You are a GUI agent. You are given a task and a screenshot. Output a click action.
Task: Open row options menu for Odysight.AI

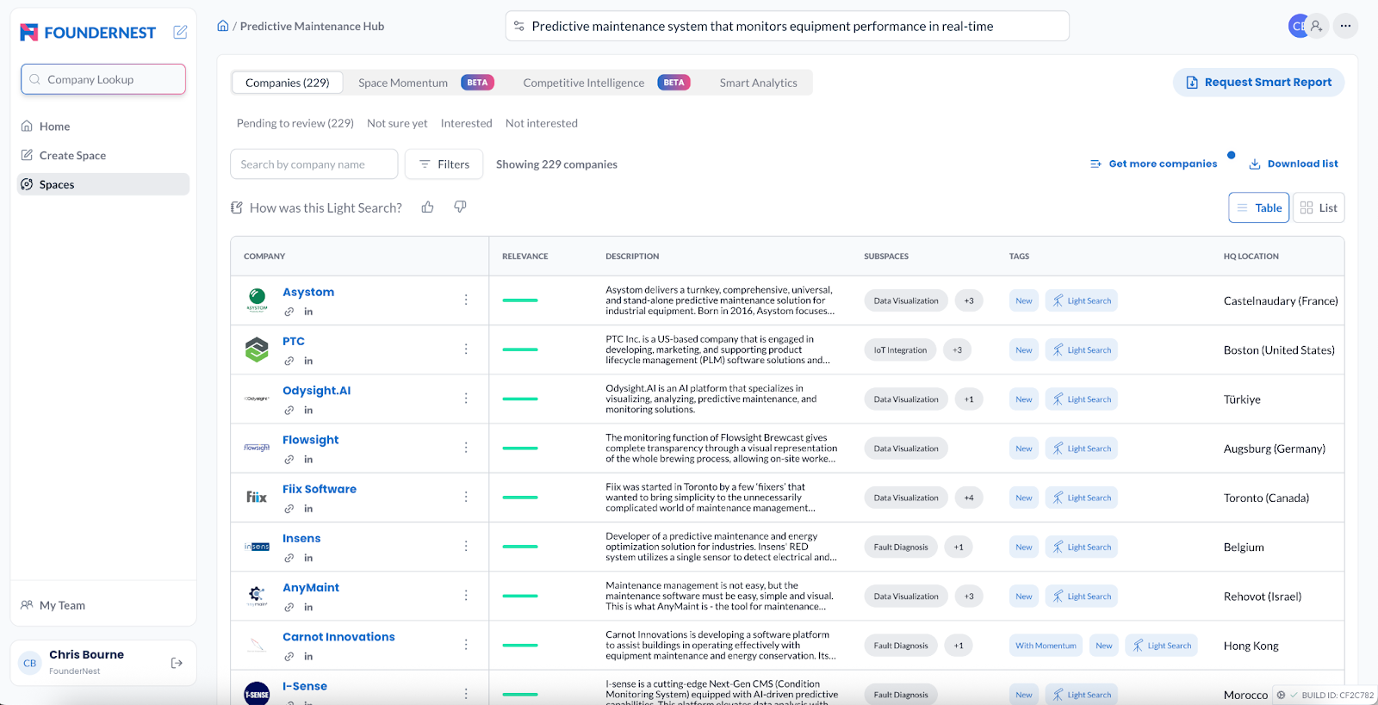coord(466,399)
